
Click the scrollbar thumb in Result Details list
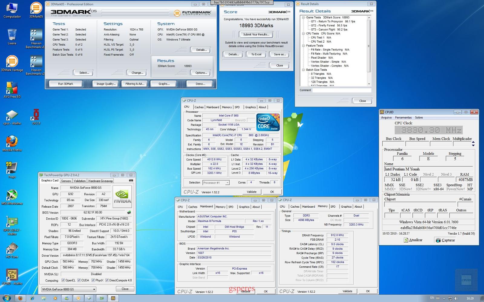tap(369, 46)
